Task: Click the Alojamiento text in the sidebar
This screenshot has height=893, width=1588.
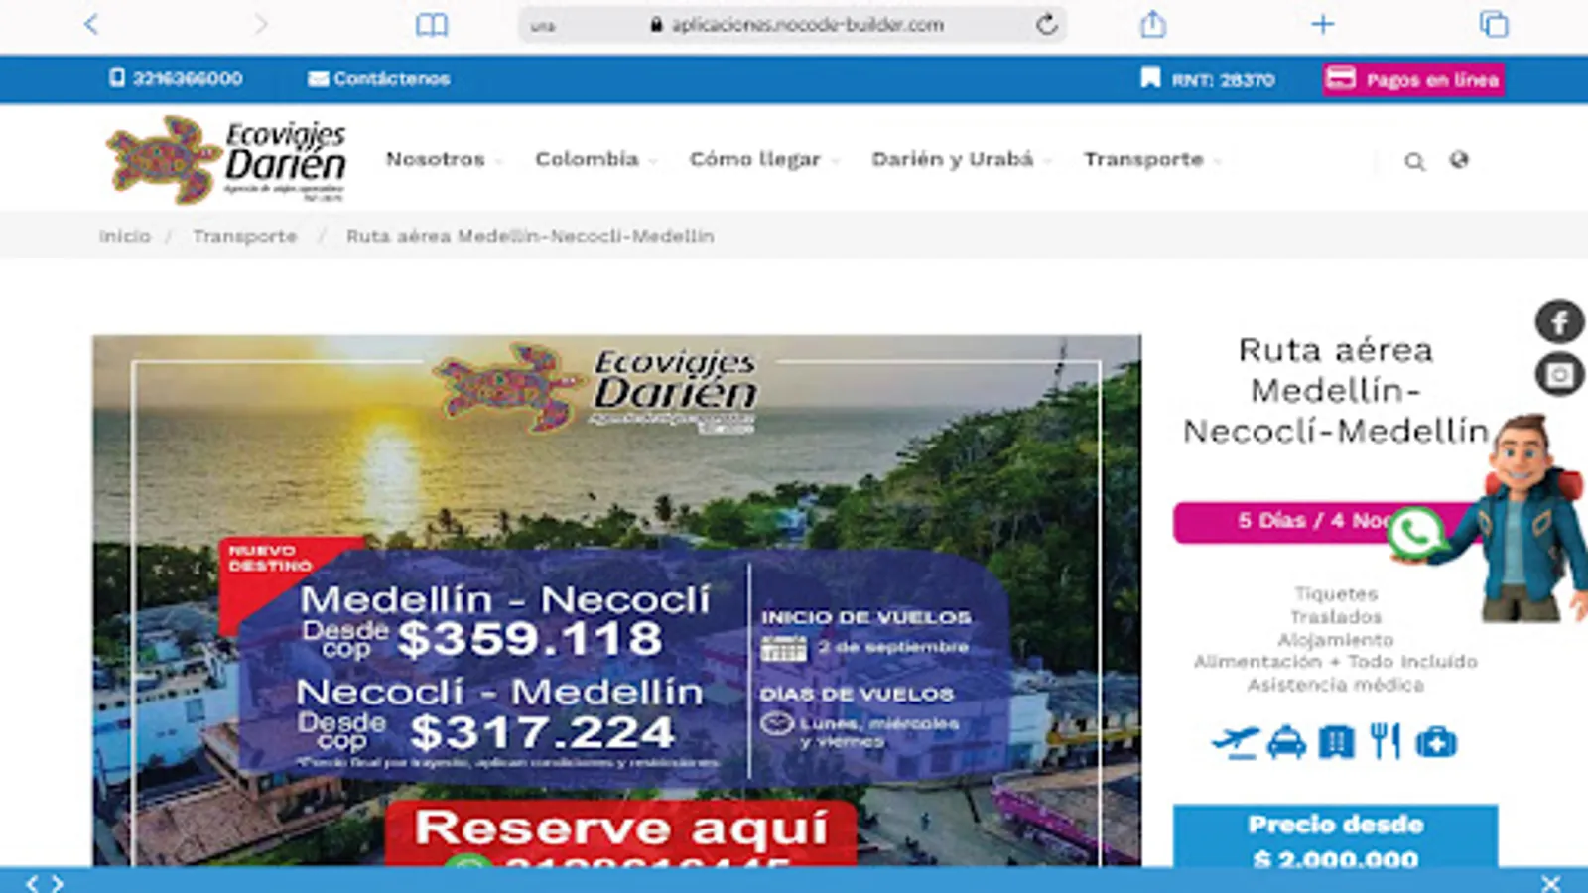Action: 1336,639
